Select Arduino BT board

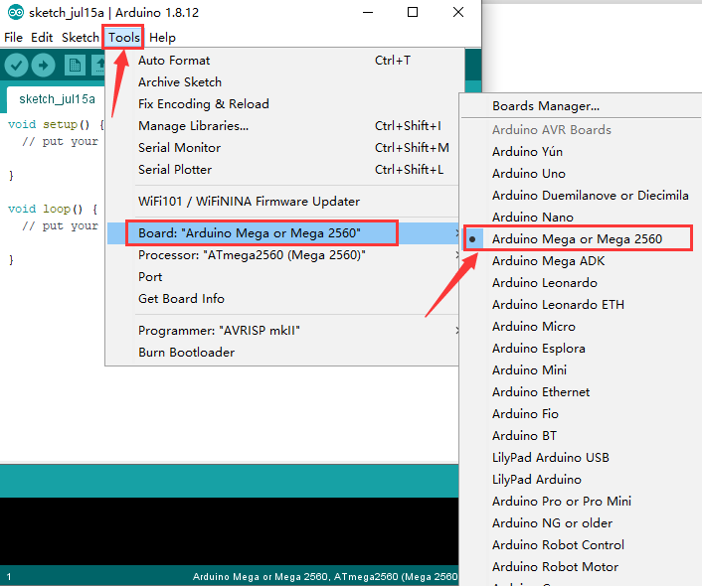tap(581, 436)
